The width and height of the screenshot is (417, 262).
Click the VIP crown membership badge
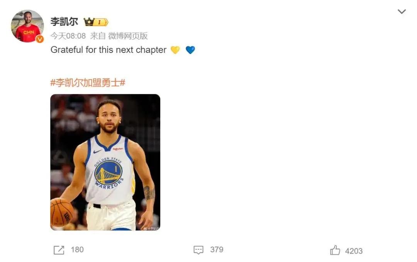[x=96, y=22]
